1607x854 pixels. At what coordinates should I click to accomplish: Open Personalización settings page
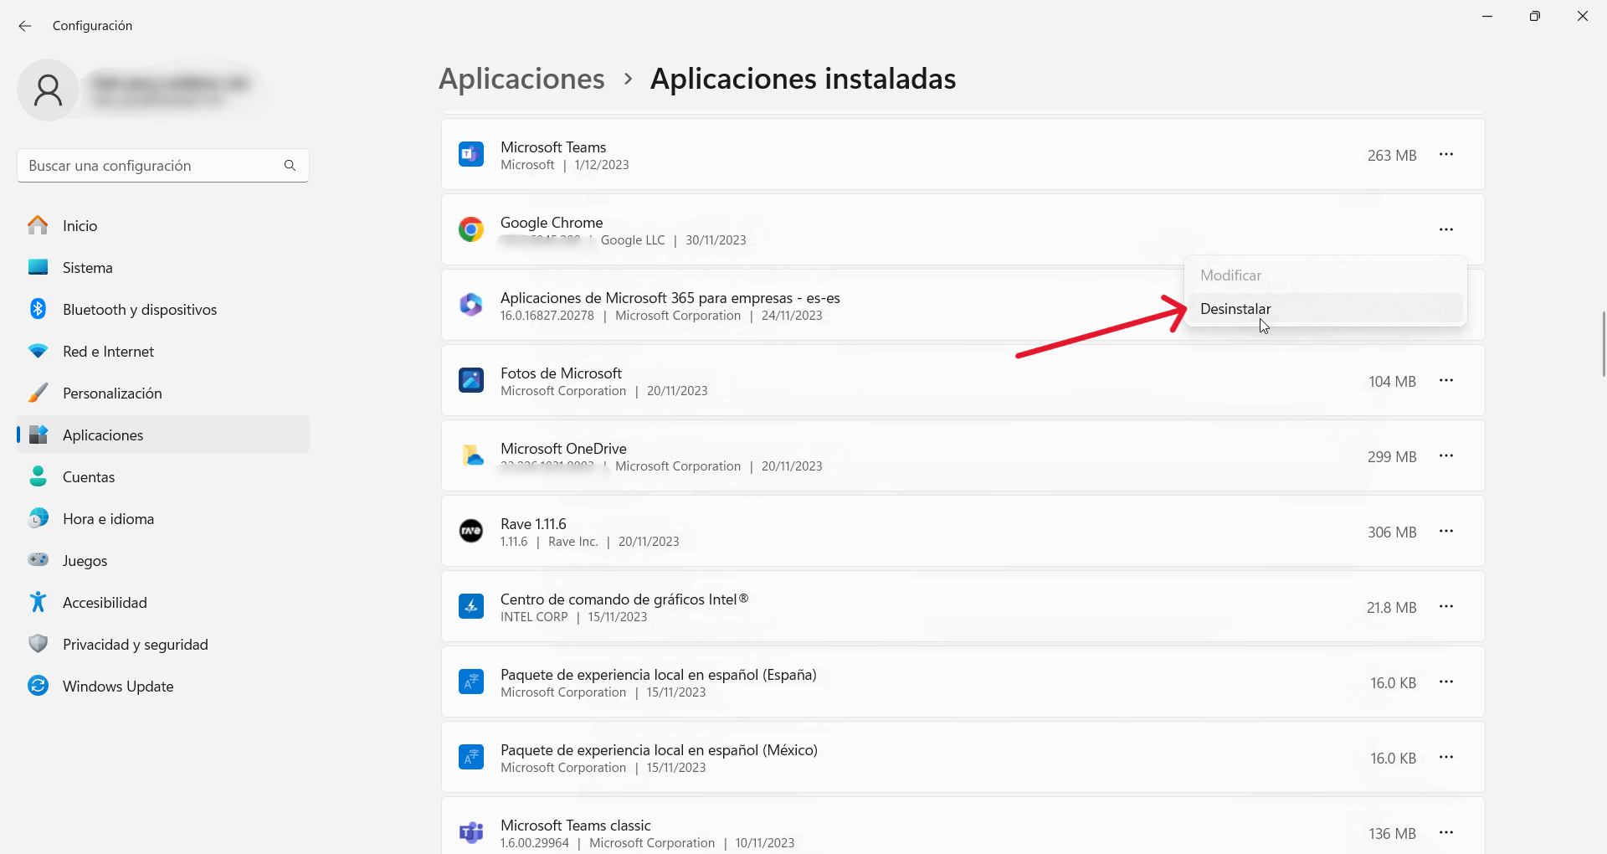(163, 393)
